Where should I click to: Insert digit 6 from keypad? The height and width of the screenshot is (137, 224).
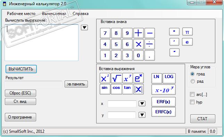pos(127,44)
